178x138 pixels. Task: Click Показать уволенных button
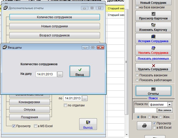(x=153, y=59)
